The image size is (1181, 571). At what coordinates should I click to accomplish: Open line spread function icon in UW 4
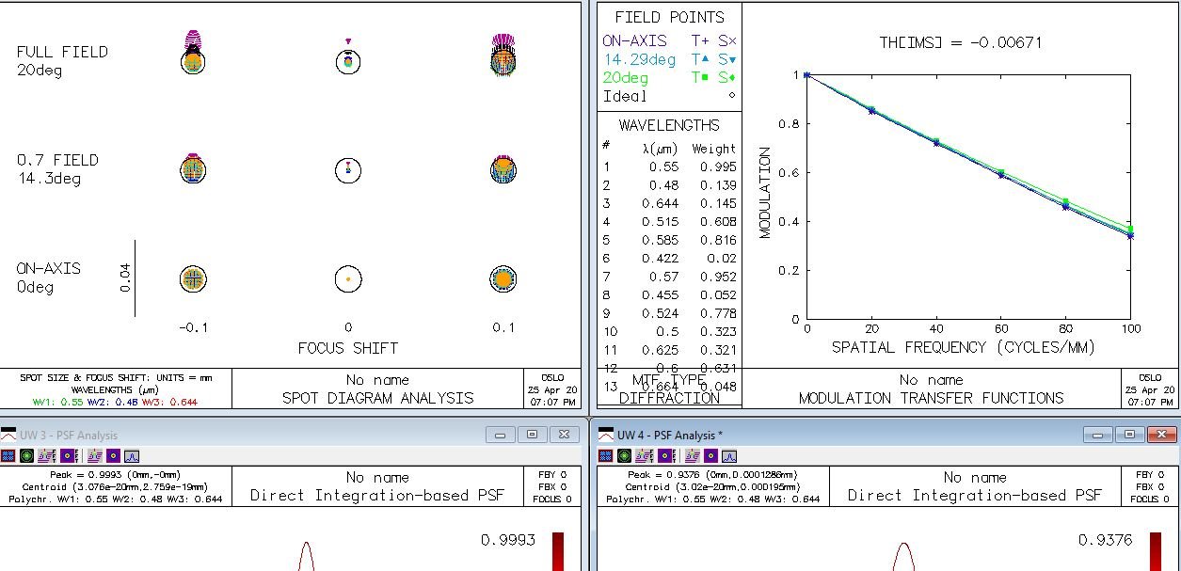click(729, 455)
